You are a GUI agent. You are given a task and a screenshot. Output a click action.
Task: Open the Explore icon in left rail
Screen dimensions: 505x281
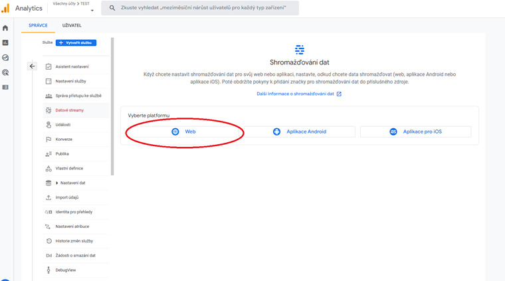(x=5, y=58)
